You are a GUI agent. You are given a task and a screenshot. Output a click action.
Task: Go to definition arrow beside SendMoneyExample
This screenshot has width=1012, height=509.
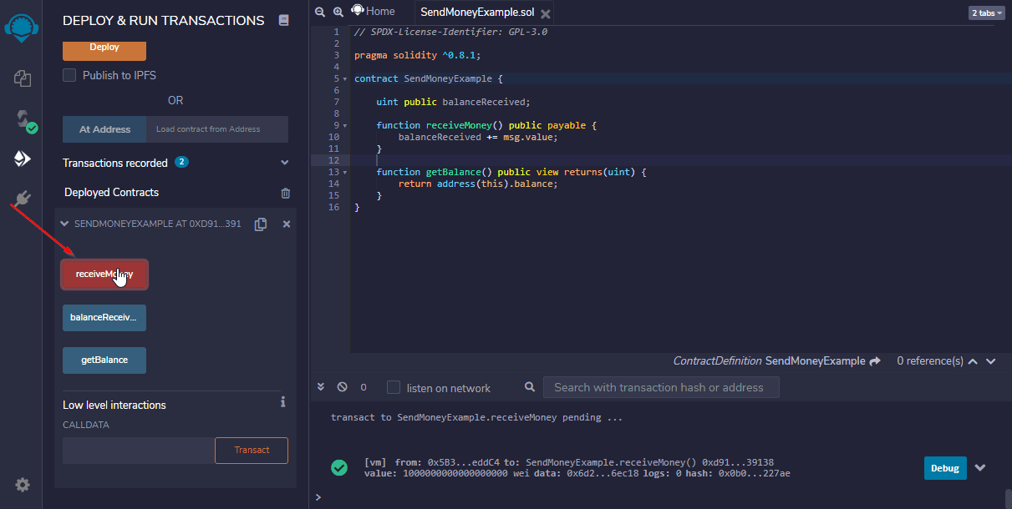coord(875,361)
